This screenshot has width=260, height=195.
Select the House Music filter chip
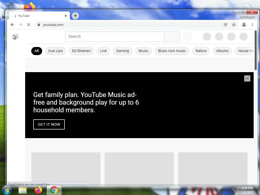(245, 51)
